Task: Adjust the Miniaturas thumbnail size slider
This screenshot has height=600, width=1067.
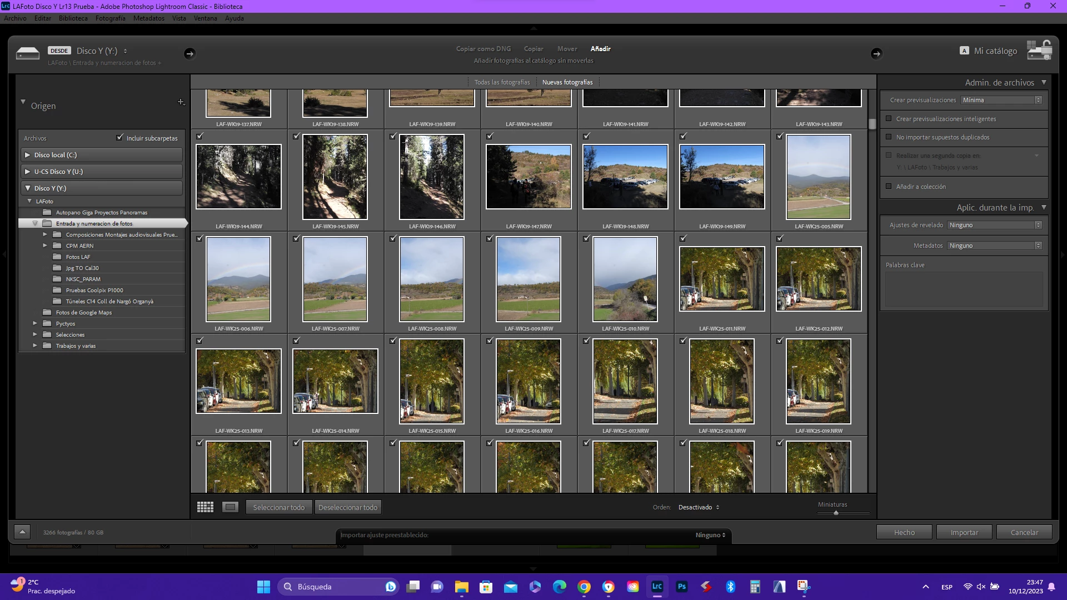Action: [x=836, y=513]
